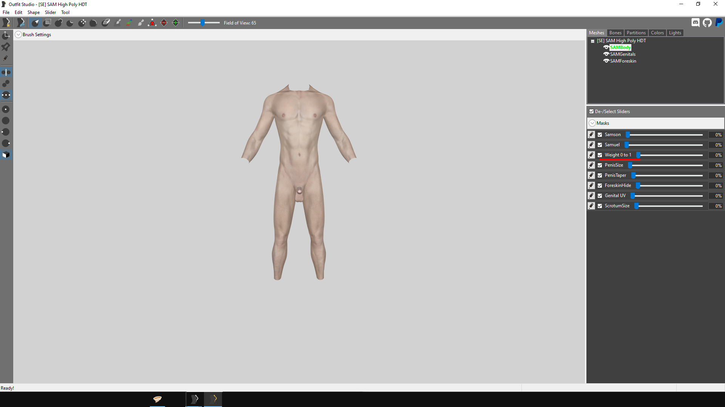Uncheck the Samson slider checkbox

(600, 135)
